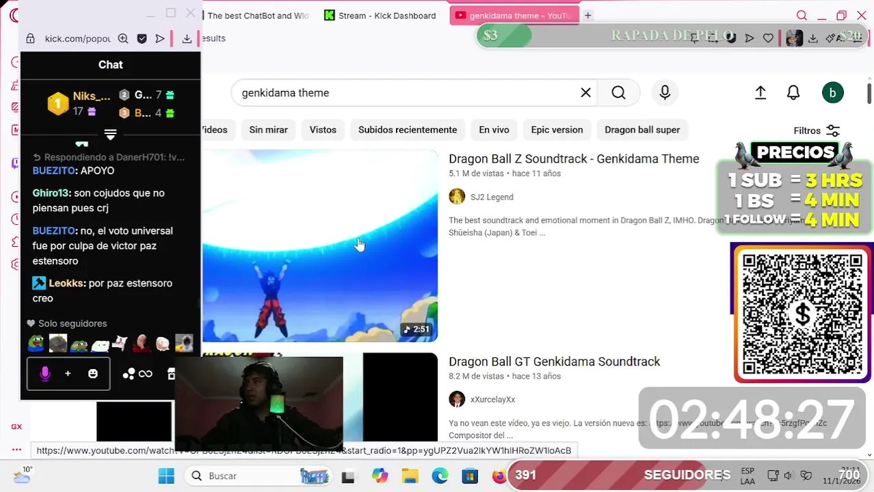This screenshot has height=492, width=874.
Task: Click the GX icon in Opera sidebar
Action: coord(16,426)
